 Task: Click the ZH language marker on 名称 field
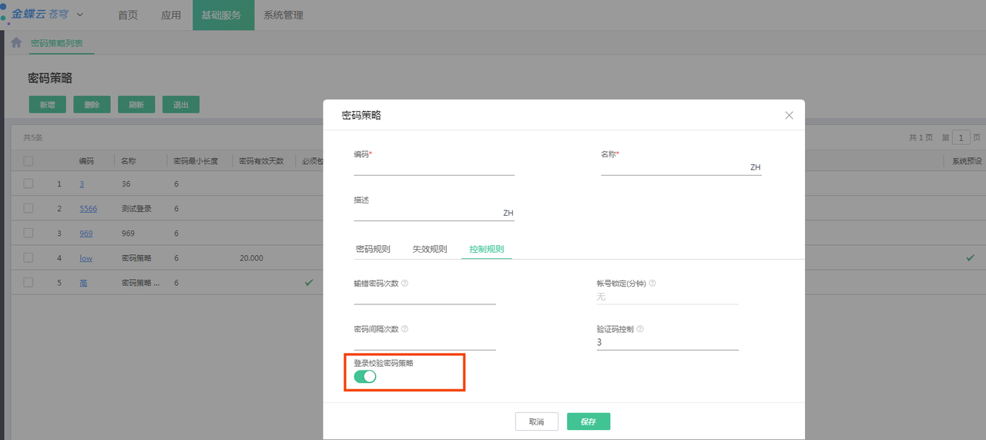click(x=756, y=167)
